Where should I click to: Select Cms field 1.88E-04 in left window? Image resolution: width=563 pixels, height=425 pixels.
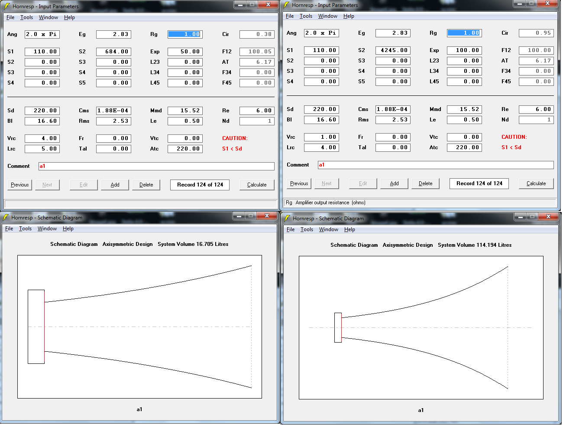113,111
